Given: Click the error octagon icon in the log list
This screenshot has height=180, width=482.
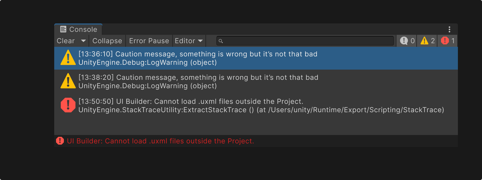Looking at the screenshot, I should click(68, 105).
